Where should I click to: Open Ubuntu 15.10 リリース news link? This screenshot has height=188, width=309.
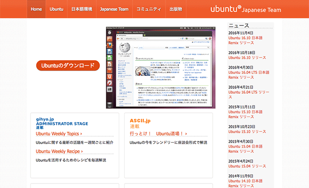click(247, 132)
